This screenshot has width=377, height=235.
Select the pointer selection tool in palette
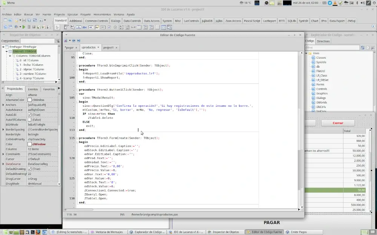[x=57, y=27]
